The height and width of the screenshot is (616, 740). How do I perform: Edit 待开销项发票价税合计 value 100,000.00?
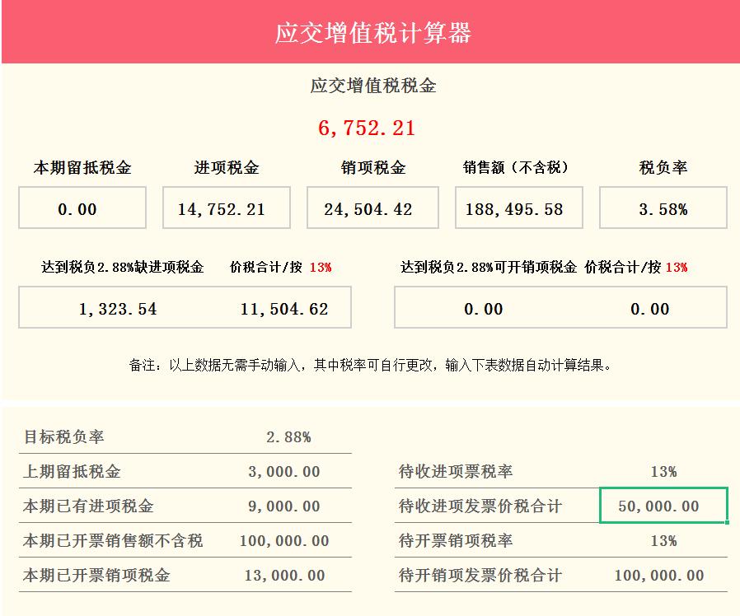[x=658, y=576]
